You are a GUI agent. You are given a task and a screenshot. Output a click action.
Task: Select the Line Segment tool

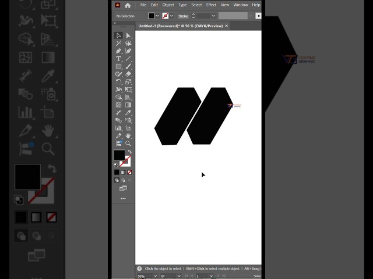tap(128, 59)
